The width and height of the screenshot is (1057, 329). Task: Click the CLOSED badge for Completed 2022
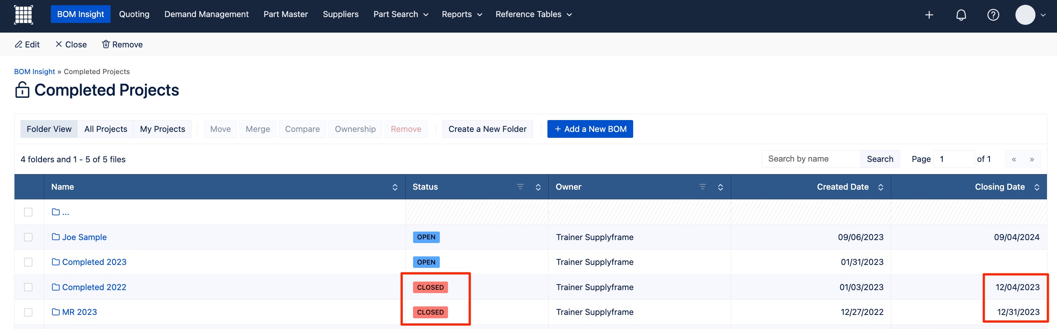[x=430, y=287]
